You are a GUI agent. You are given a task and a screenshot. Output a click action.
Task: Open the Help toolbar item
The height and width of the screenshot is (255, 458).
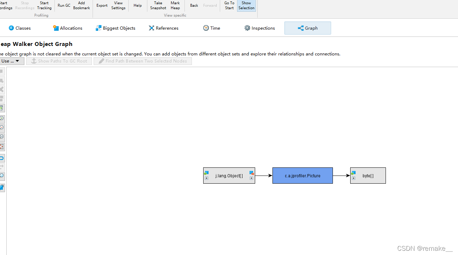point(138,5)
